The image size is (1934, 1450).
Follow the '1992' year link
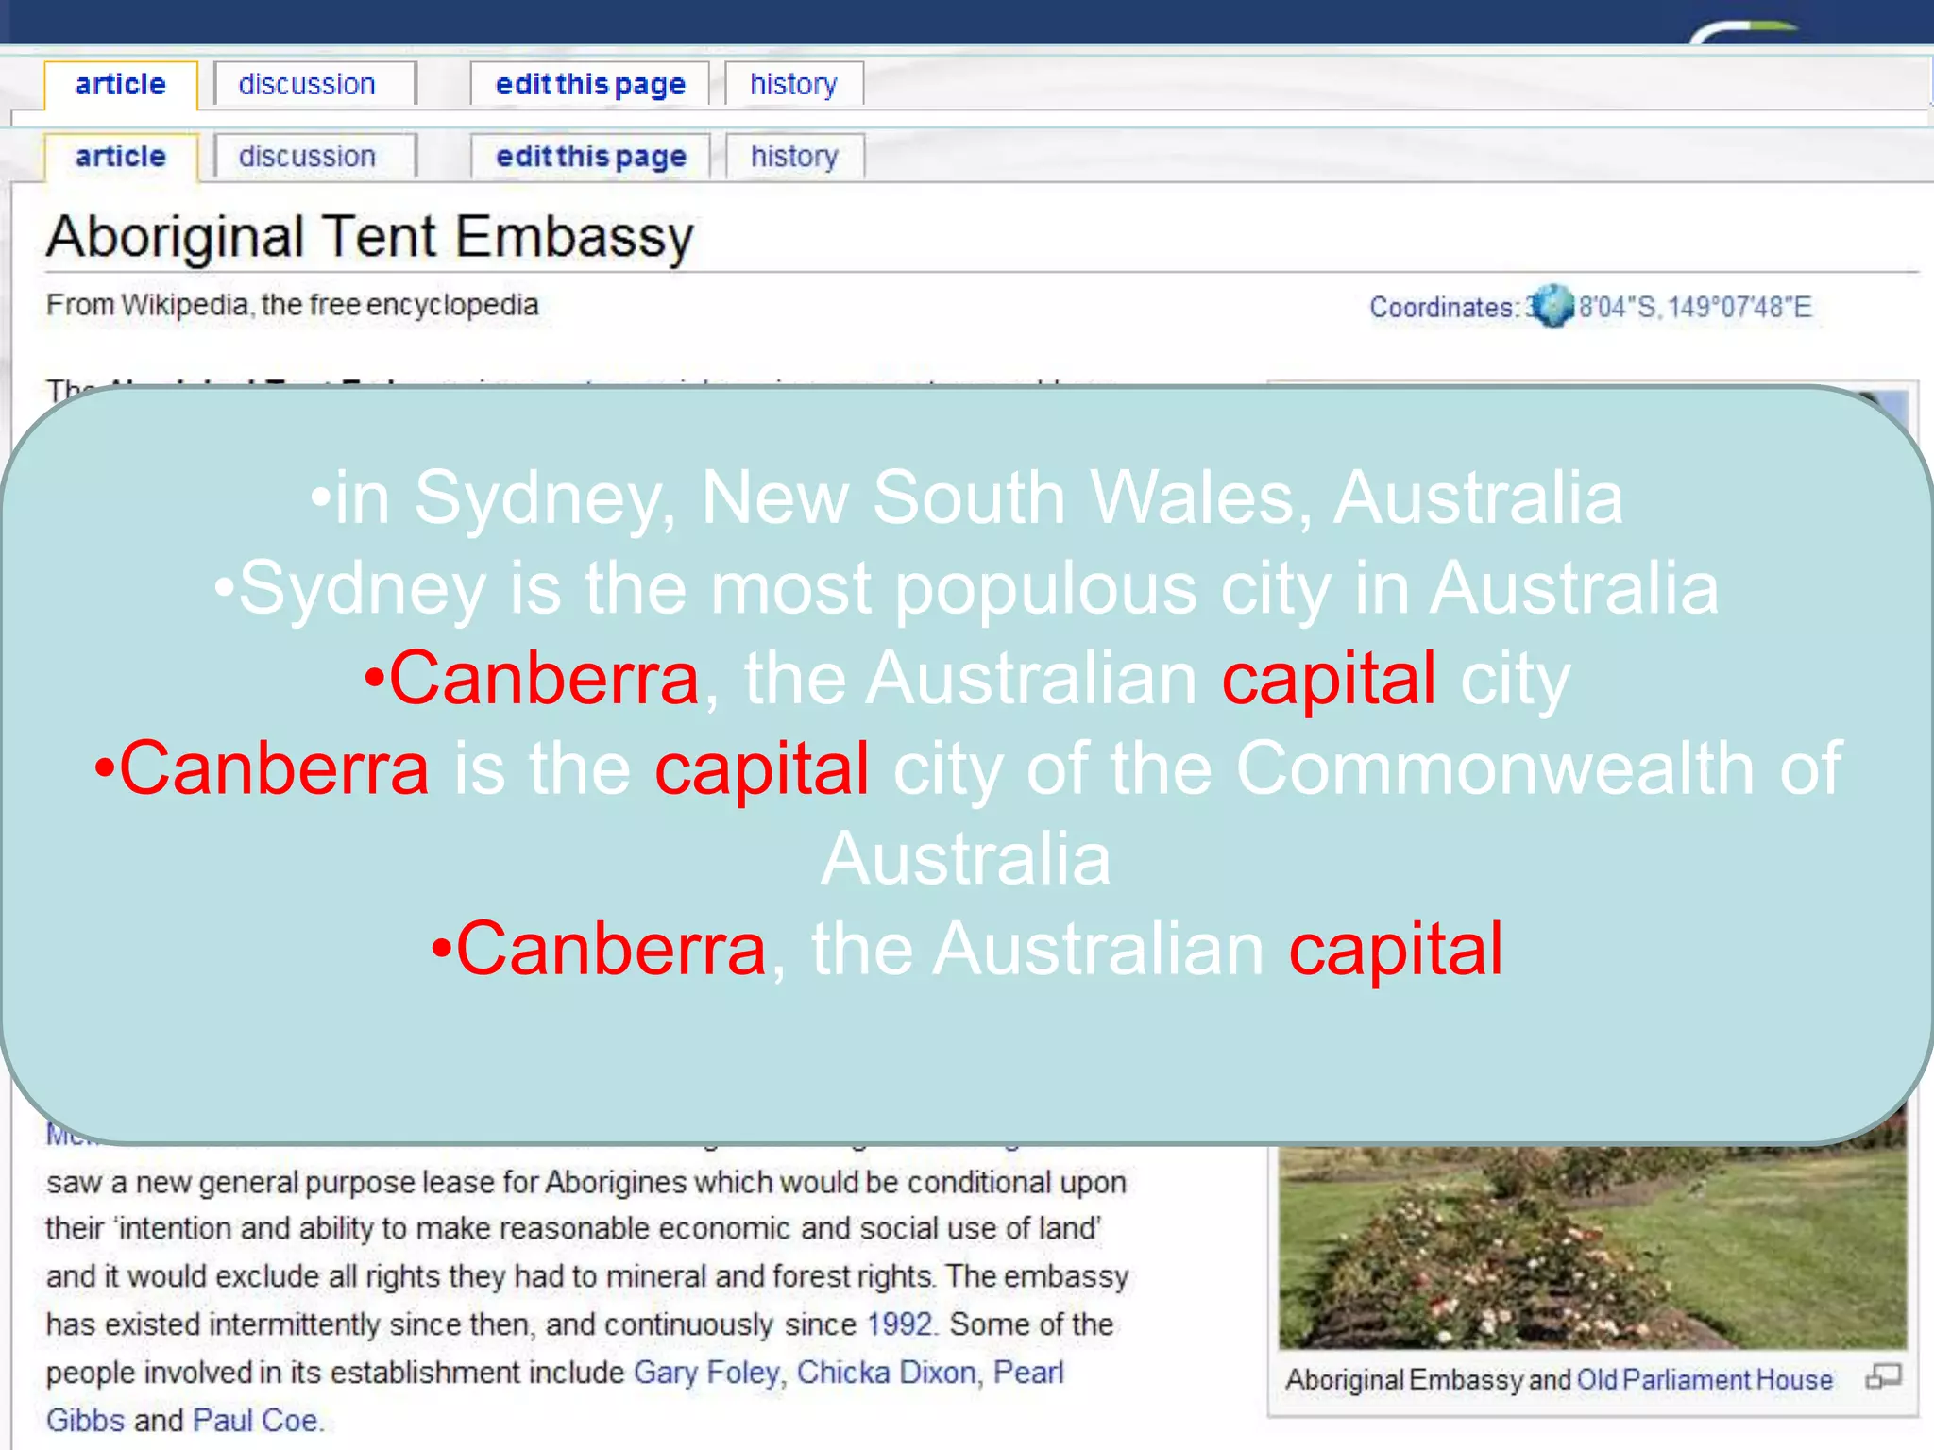899,1324
